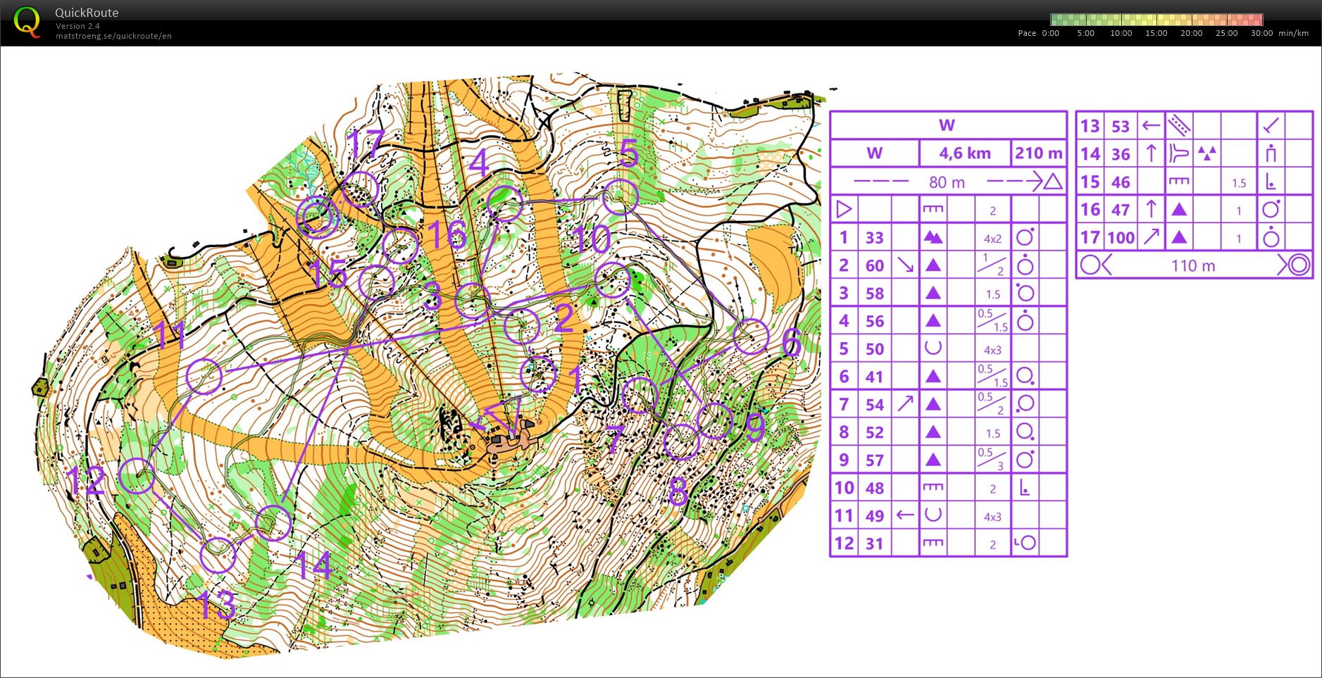This screenshot has width=1322, height=678.
Task: Select control circle 5 on the map
Action: [621, 197]
